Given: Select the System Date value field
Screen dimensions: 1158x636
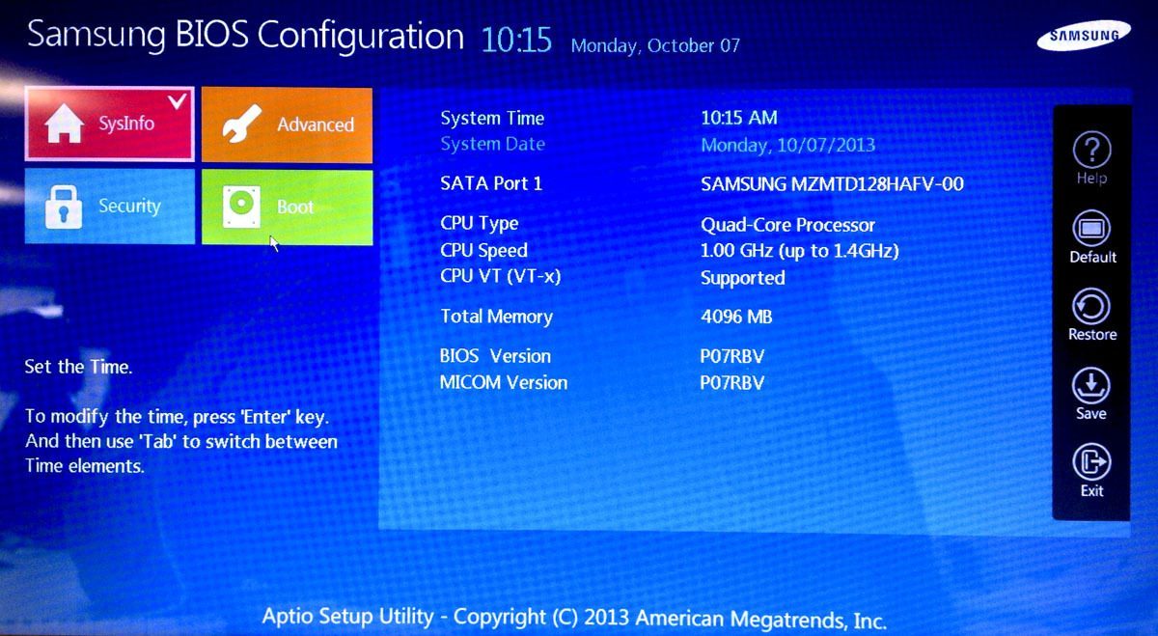Looking at the screenshot, I should (787, 145).
